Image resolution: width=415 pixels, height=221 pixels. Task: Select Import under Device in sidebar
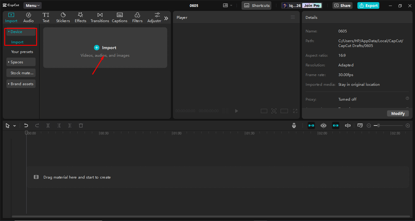(x=17, y=42)
